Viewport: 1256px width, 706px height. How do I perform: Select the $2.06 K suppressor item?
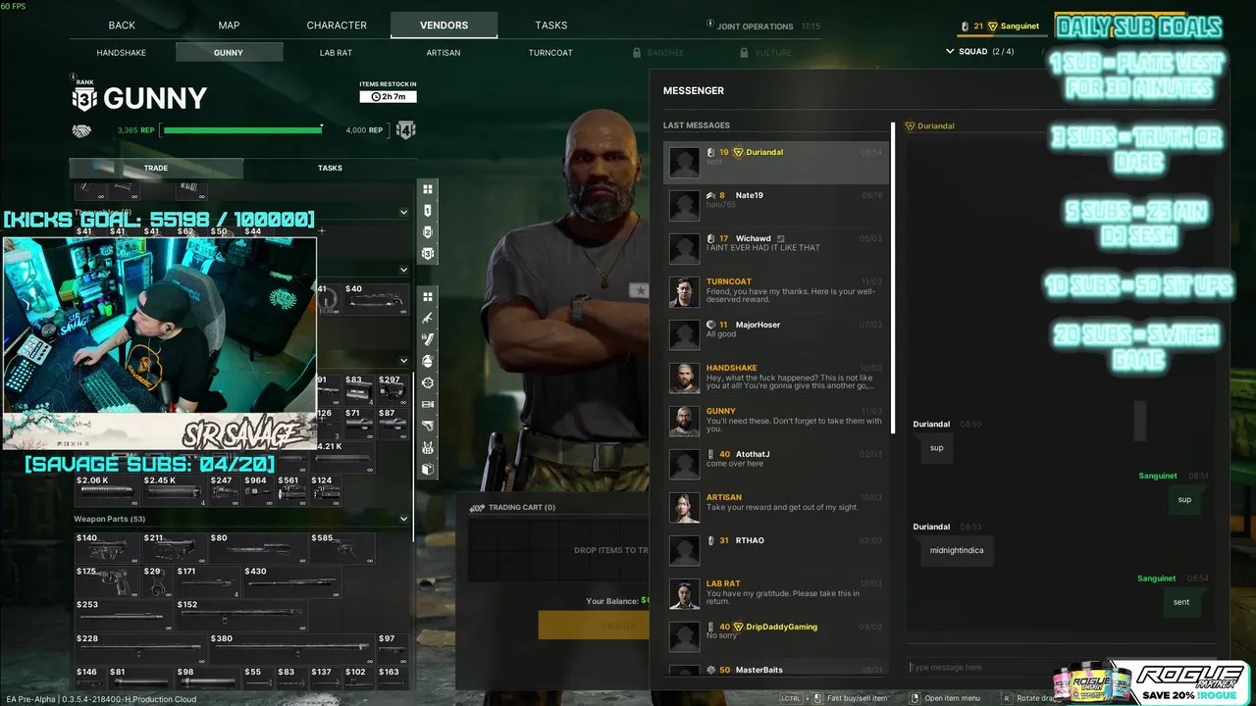(x=107, y=490)
